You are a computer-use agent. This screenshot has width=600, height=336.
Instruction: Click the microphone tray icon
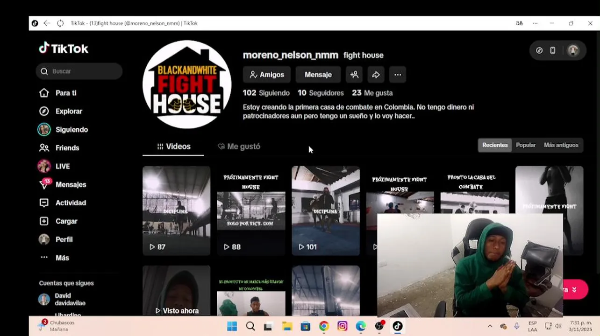point(517,326)
